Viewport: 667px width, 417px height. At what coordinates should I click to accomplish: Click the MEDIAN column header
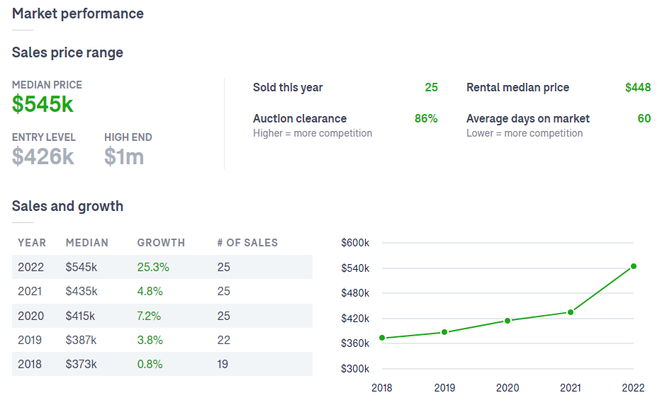[x=86, y=243]
